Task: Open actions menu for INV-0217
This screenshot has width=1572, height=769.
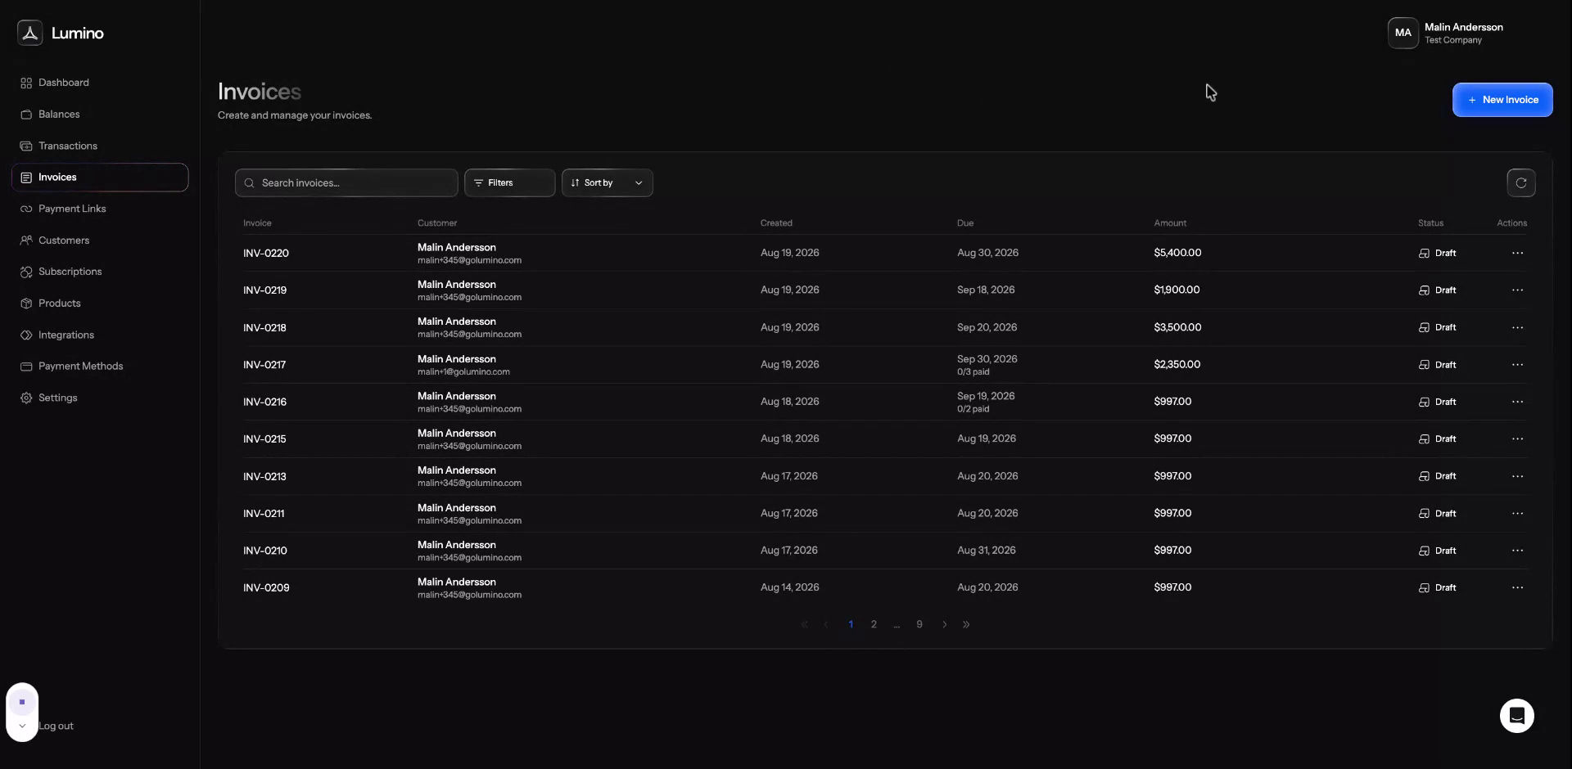Action: [x=1517, y=365]
